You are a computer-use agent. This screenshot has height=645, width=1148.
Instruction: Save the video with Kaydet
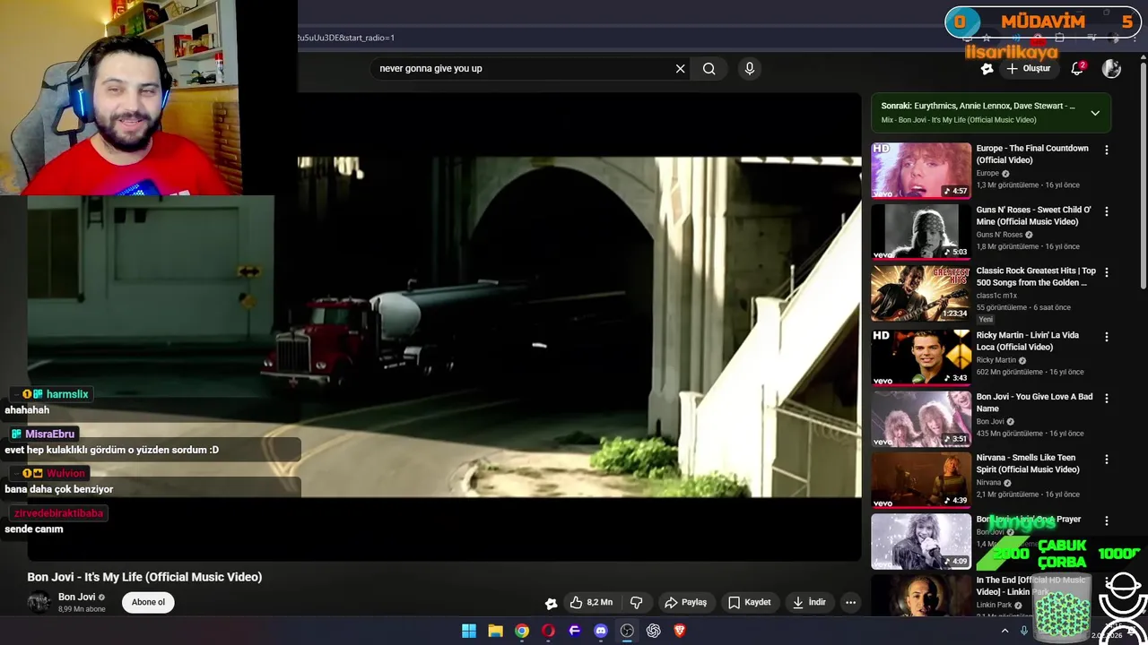pyautogui.click(x=749, y=602)
